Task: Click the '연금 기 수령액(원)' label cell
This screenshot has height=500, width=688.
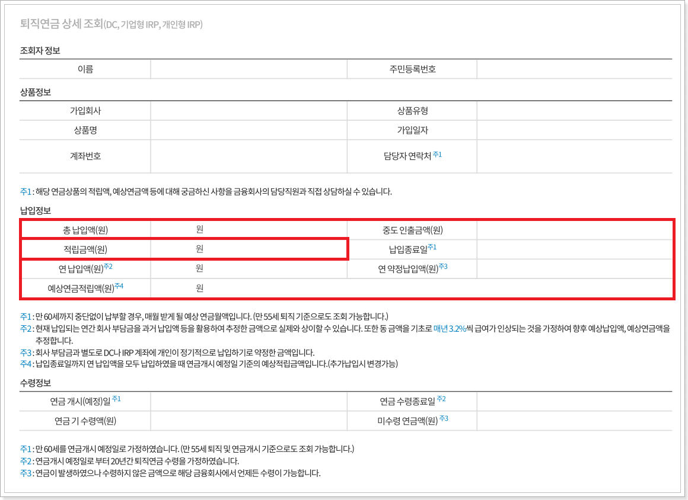Action: coord(85,421)
